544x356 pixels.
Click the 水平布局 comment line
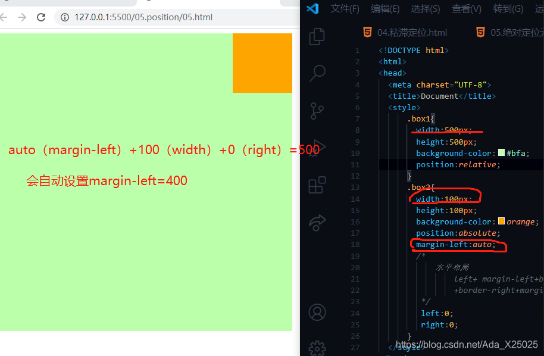[452, 267]
